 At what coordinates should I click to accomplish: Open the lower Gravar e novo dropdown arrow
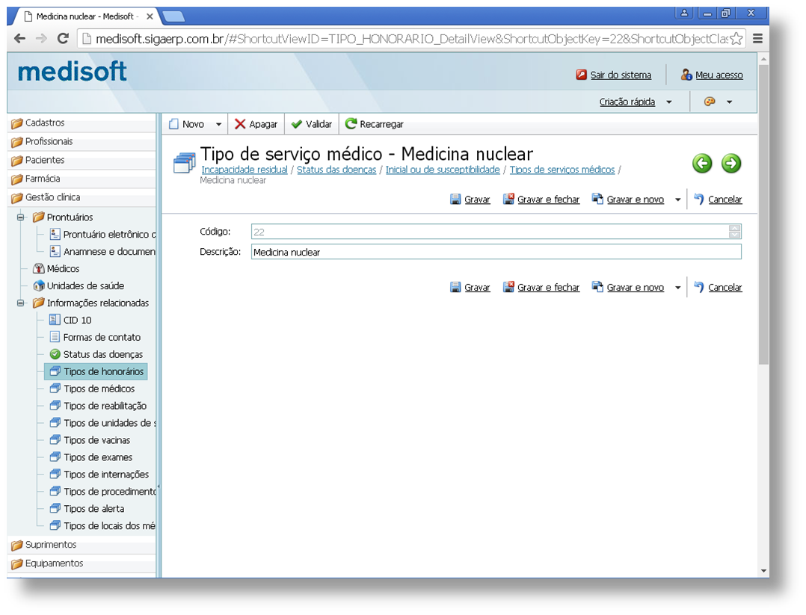[x=677, y=288]
